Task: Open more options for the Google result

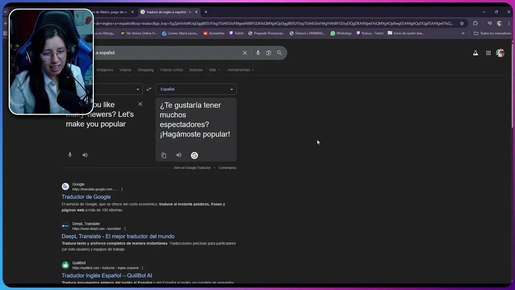Action: pyautogui.click(x=122, y=189)
